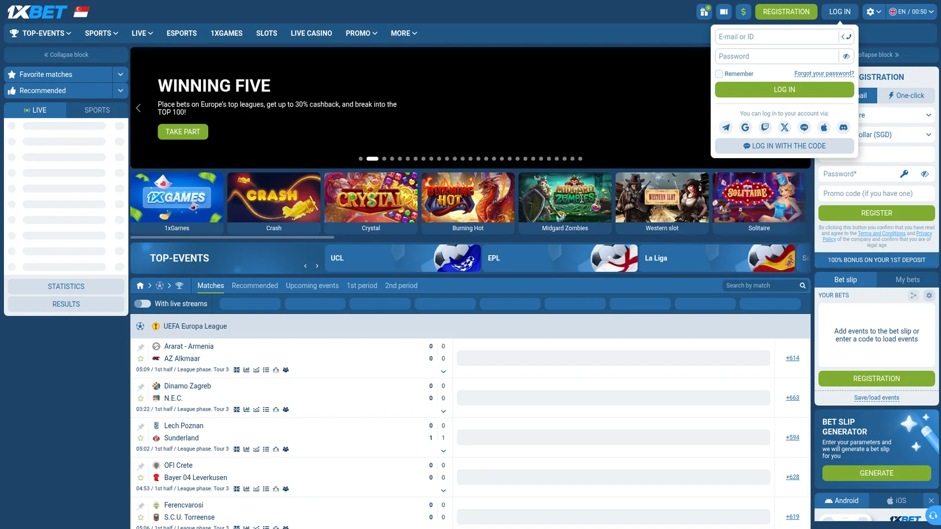Click the TAKE PART button
941x529 pixels.
click(x=183, y=132)
